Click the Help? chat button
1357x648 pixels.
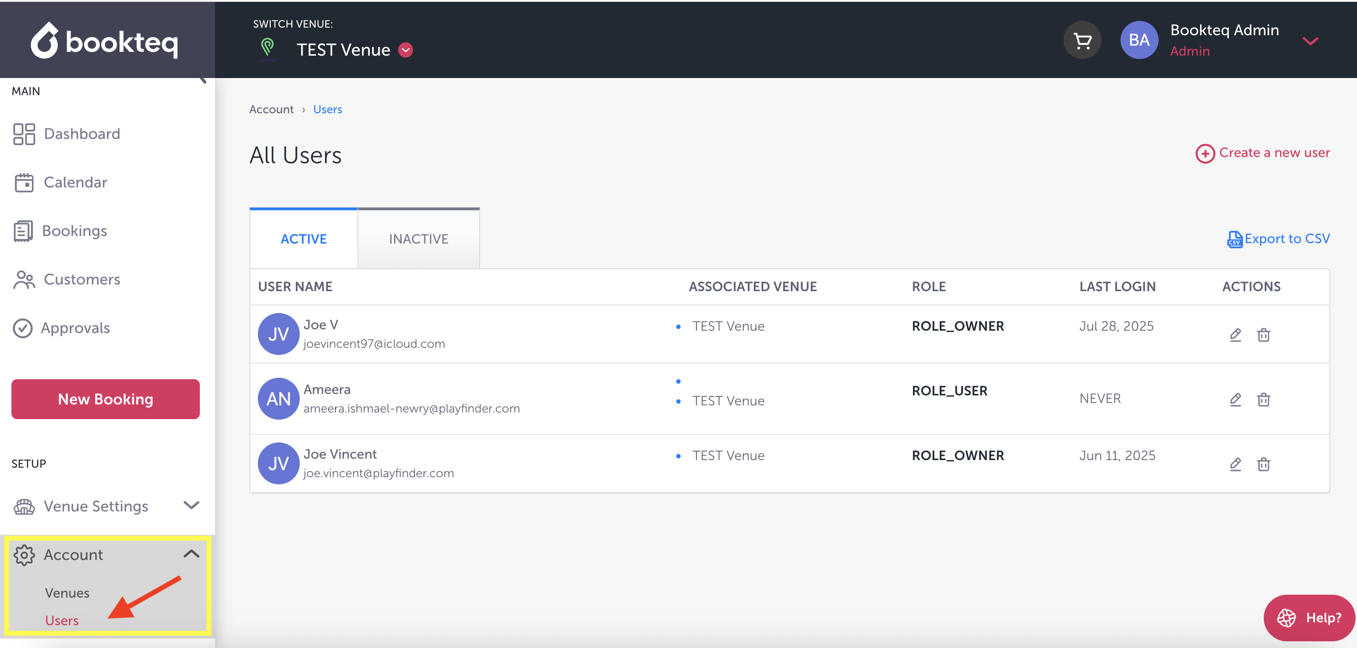point(1308,618)
